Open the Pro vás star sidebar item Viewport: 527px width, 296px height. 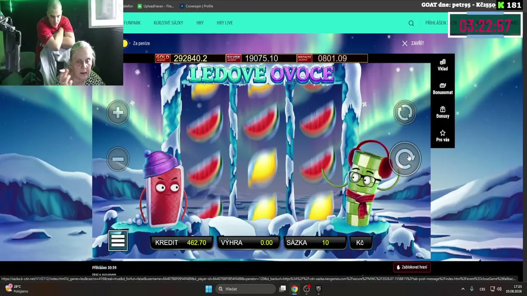443,136
